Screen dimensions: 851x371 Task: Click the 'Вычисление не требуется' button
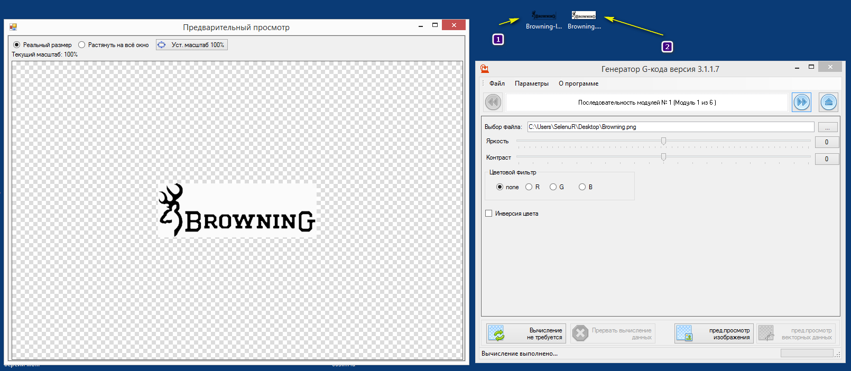click(x=526, y=333)
